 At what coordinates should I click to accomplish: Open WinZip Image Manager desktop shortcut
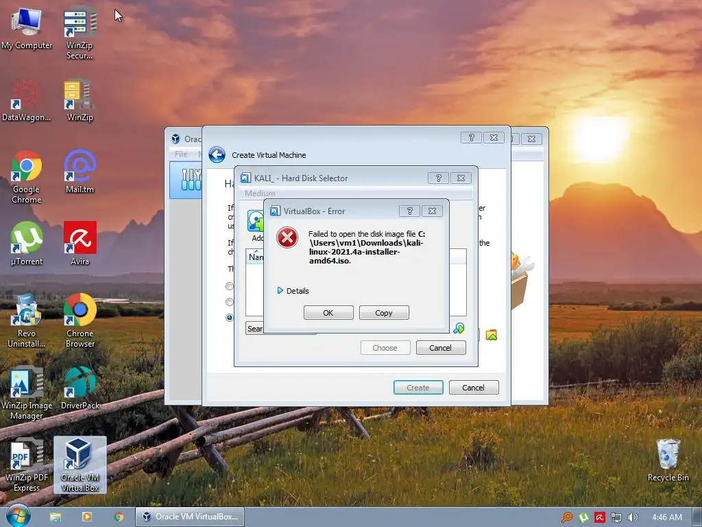27,393
